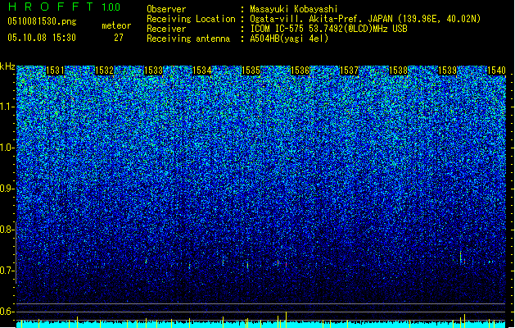Click the tallest yellow power spike near 1536
Screen dimensions: 515x328
click(286, 320)
